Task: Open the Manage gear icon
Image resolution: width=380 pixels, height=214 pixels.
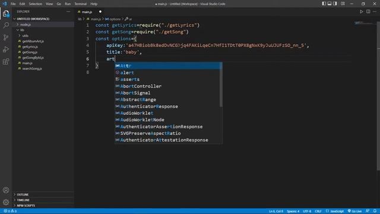Action: (x=6, y=202)
